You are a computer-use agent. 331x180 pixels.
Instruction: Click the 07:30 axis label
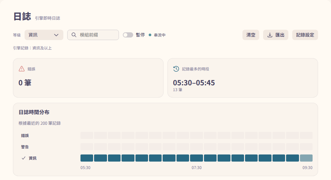tap(197, 168)
